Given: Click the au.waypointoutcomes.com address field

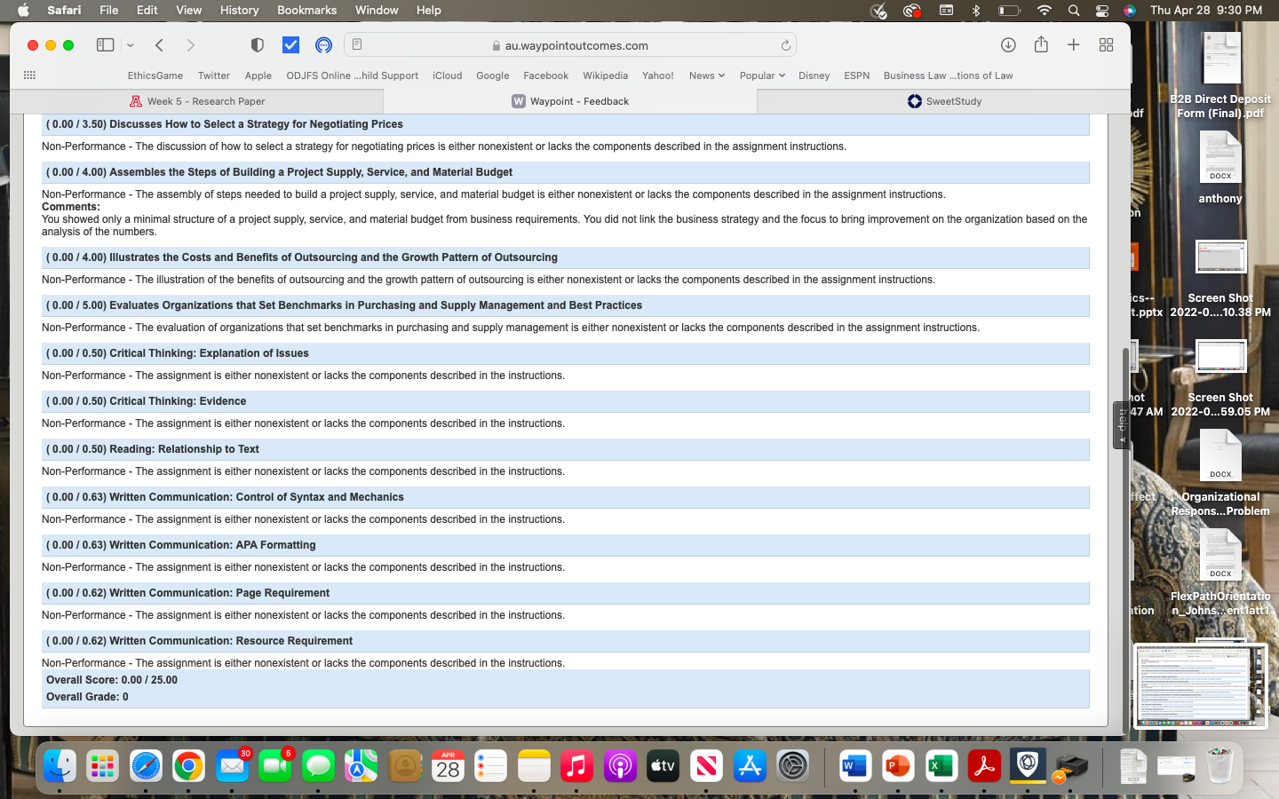Looking at the screenshot, I should pyautogui.click(x=569, y=44).
